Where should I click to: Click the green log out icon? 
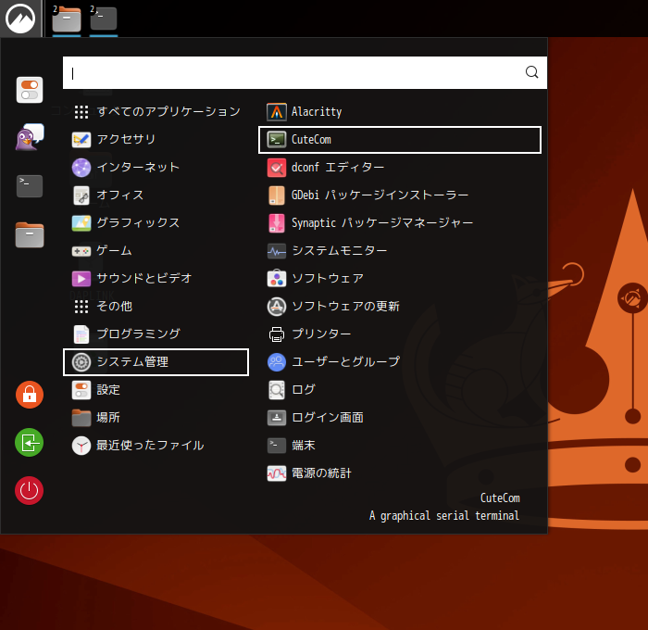[x=30, y=443]
